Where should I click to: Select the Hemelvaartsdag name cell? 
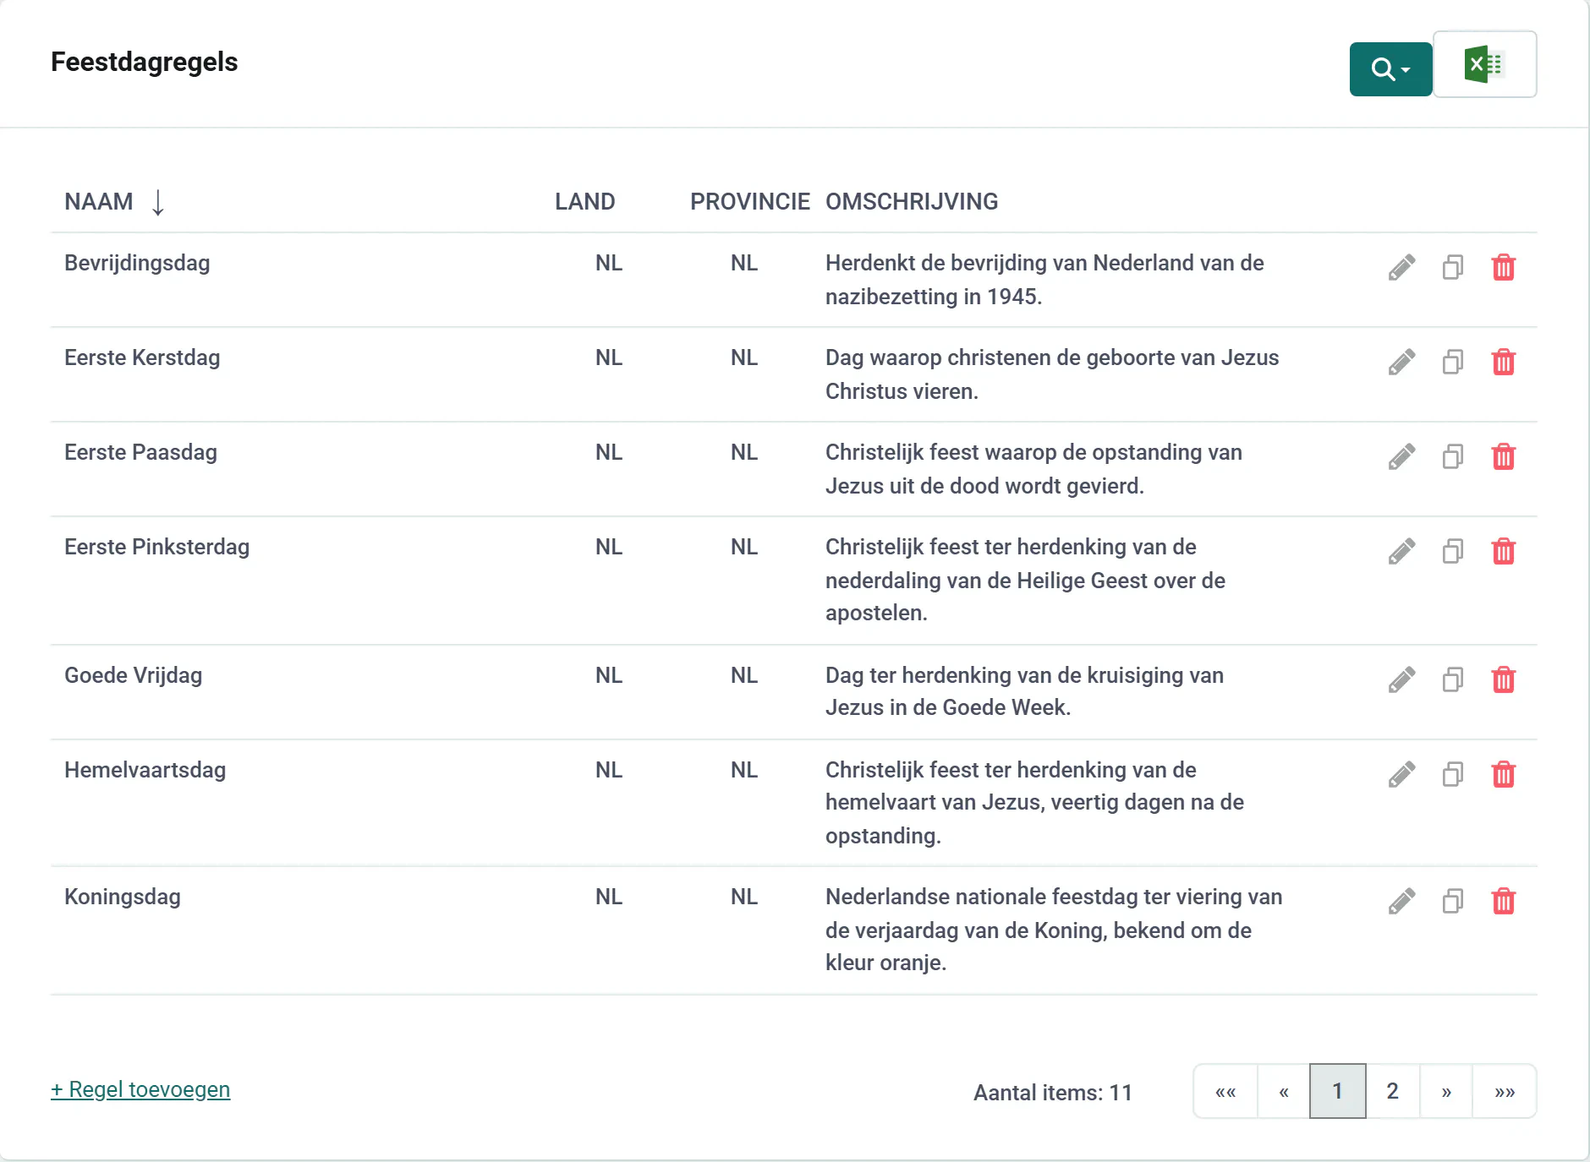tap(145, 771)
